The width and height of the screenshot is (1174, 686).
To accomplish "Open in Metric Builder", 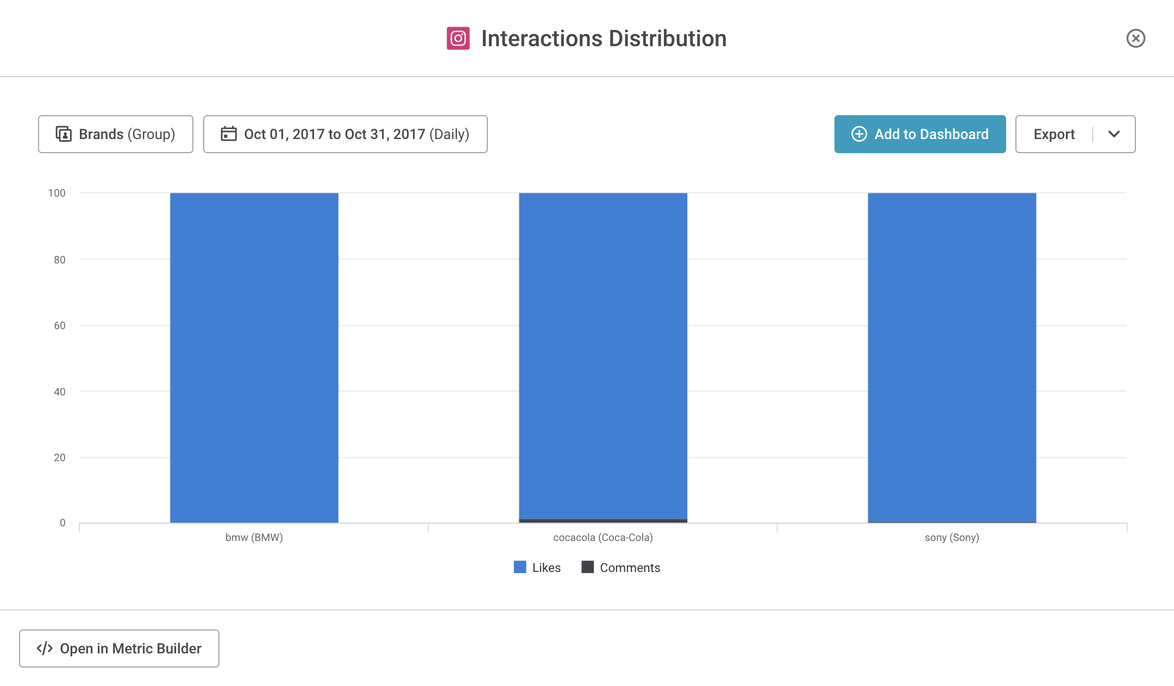I will (119, 649).
